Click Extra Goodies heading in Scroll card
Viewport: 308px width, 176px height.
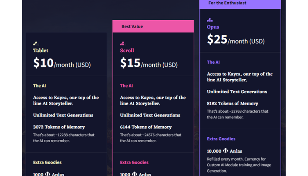134,162
